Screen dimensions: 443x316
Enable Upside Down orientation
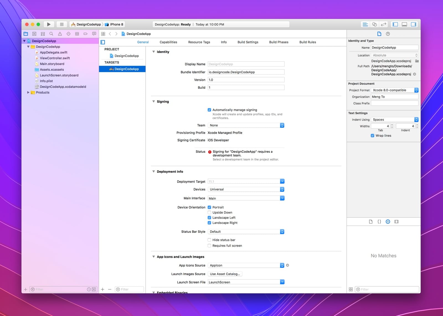209,213
